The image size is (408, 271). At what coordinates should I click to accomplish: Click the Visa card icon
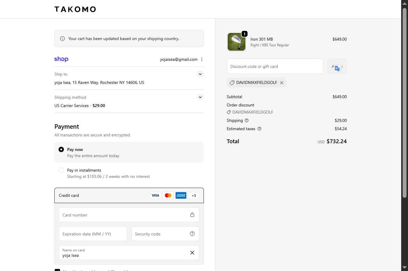tap(155, 195)
